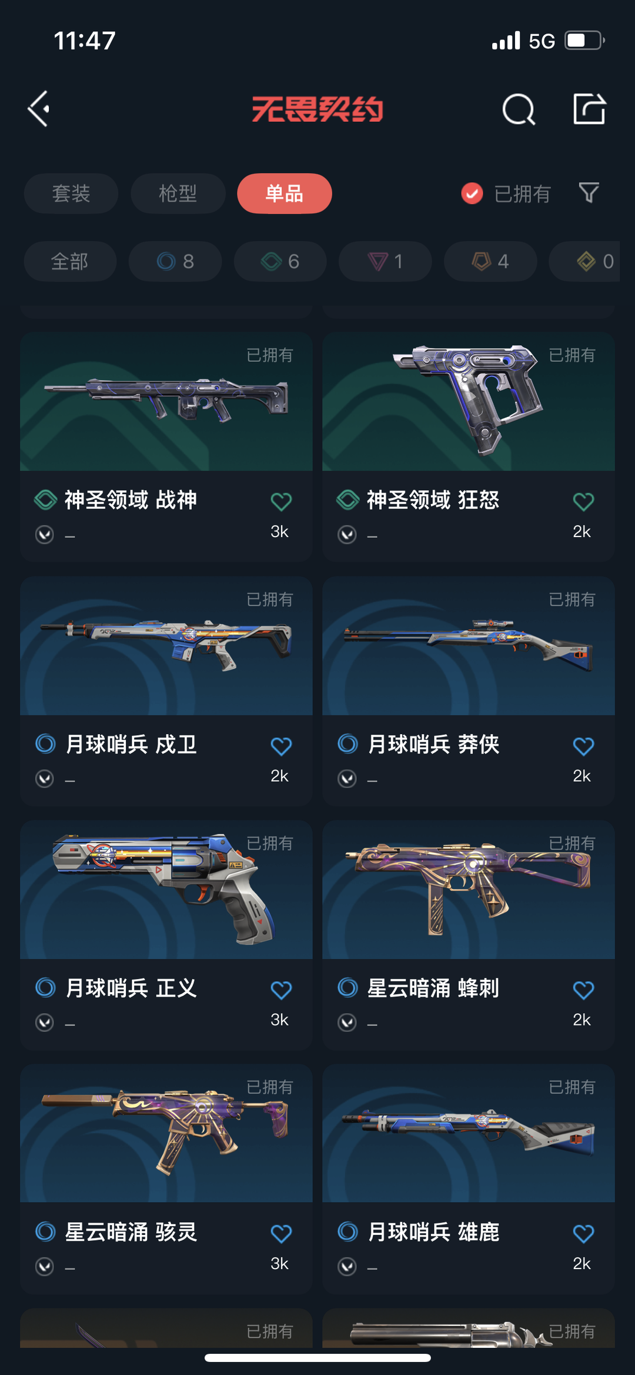Open the filter funnel icon
This screenshot has height=1375, width=635.
point(589,193)
